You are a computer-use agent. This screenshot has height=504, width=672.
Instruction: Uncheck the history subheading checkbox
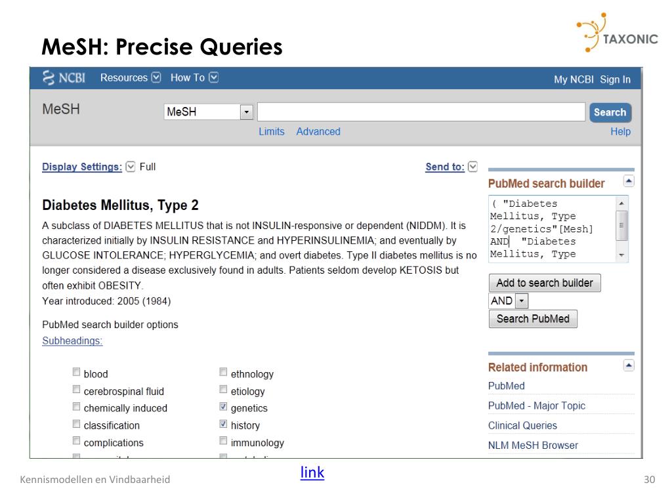click(224, 425)
